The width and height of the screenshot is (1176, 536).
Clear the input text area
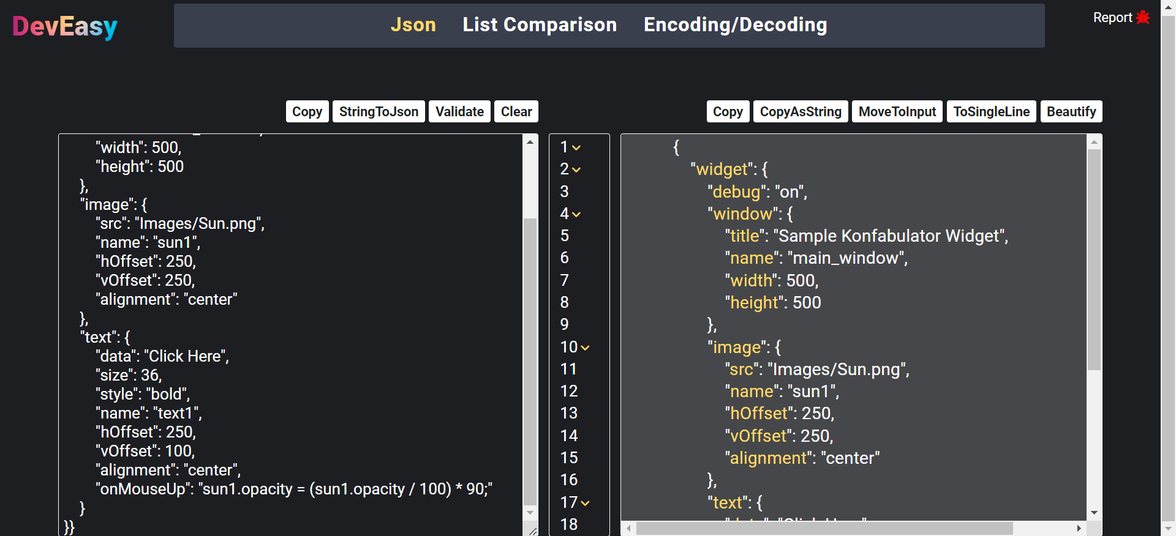pyautogui.click(x=516, y=111)
